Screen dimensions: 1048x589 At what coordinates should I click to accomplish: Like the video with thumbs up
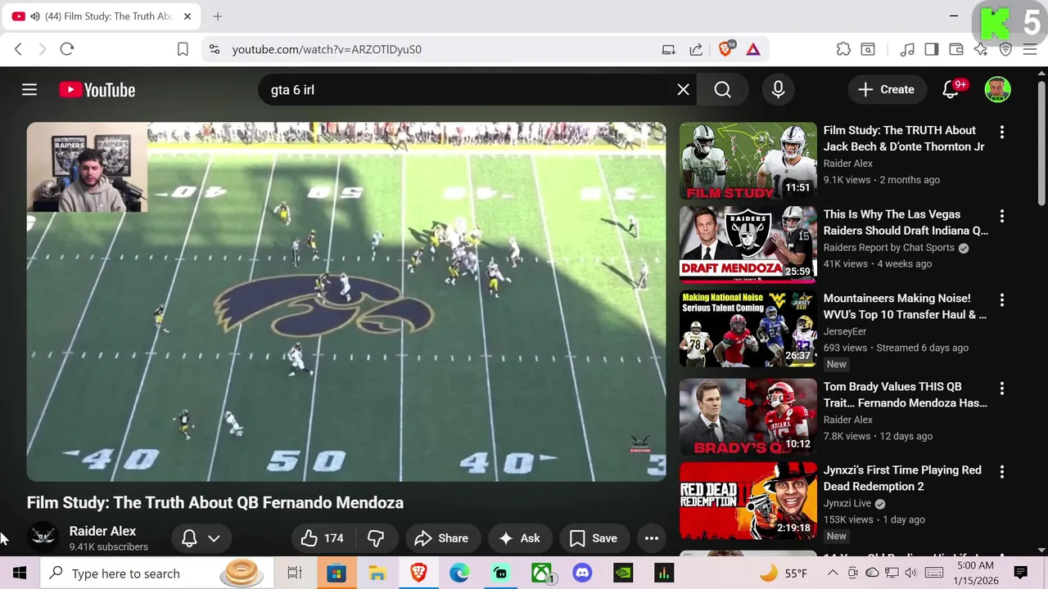[x=323, y=538]
